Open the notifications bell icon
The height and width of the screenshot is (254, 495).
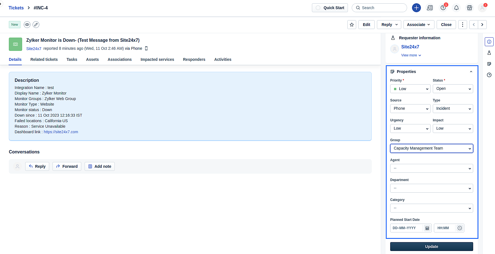click(x=456, y=8)
